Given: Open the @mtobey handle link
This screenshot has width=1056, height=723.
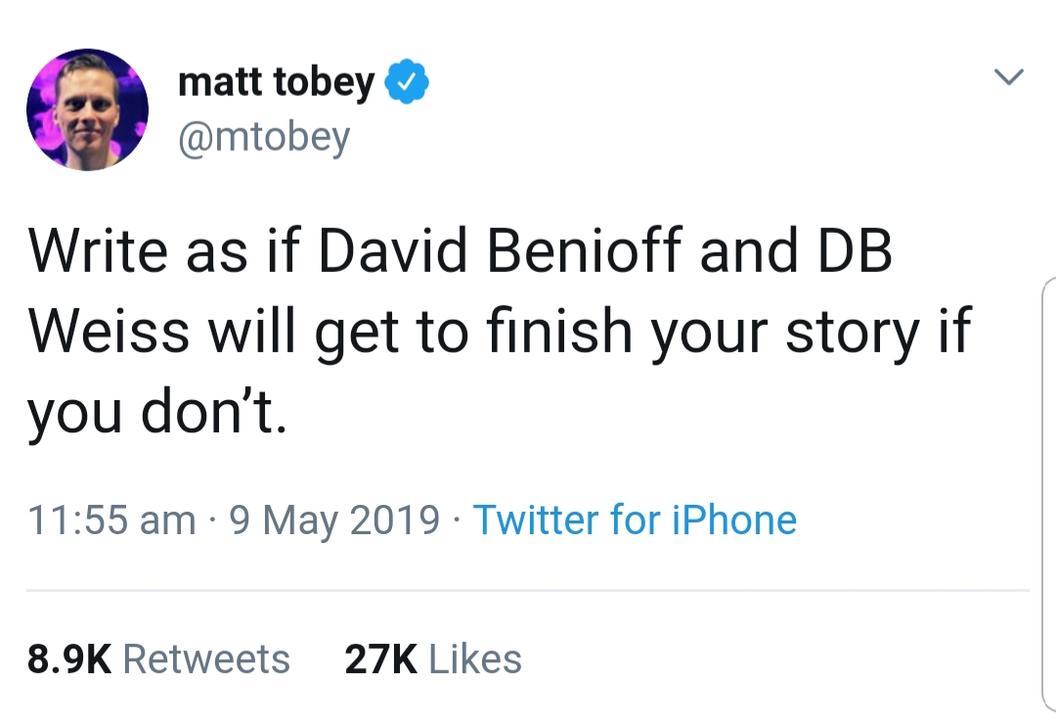Looking at the screenshot, I should click(x=263, y=138).
